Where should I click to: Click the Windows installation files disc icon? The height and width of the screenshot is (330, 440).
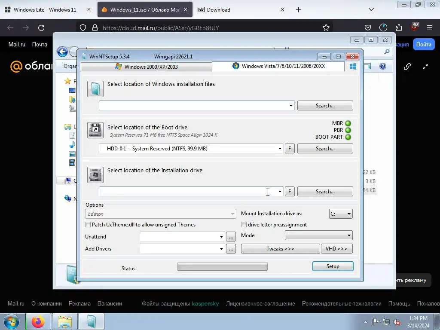coord(95,89)
